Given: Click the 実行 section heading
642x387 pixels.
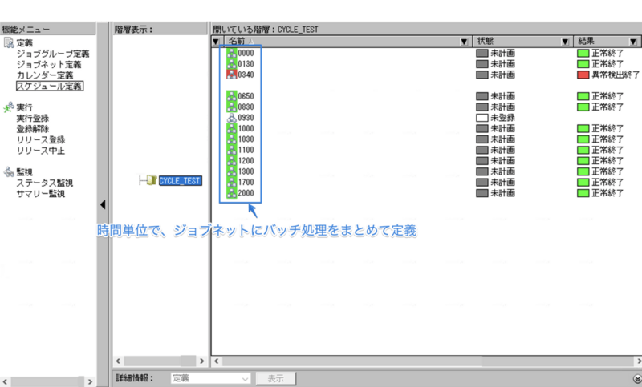Looking at the screenshot, I should (x=25, y=107).
